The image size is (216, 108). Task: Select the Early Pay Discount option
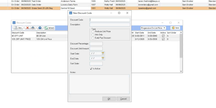pyautogui.click(x=93, y=38)
